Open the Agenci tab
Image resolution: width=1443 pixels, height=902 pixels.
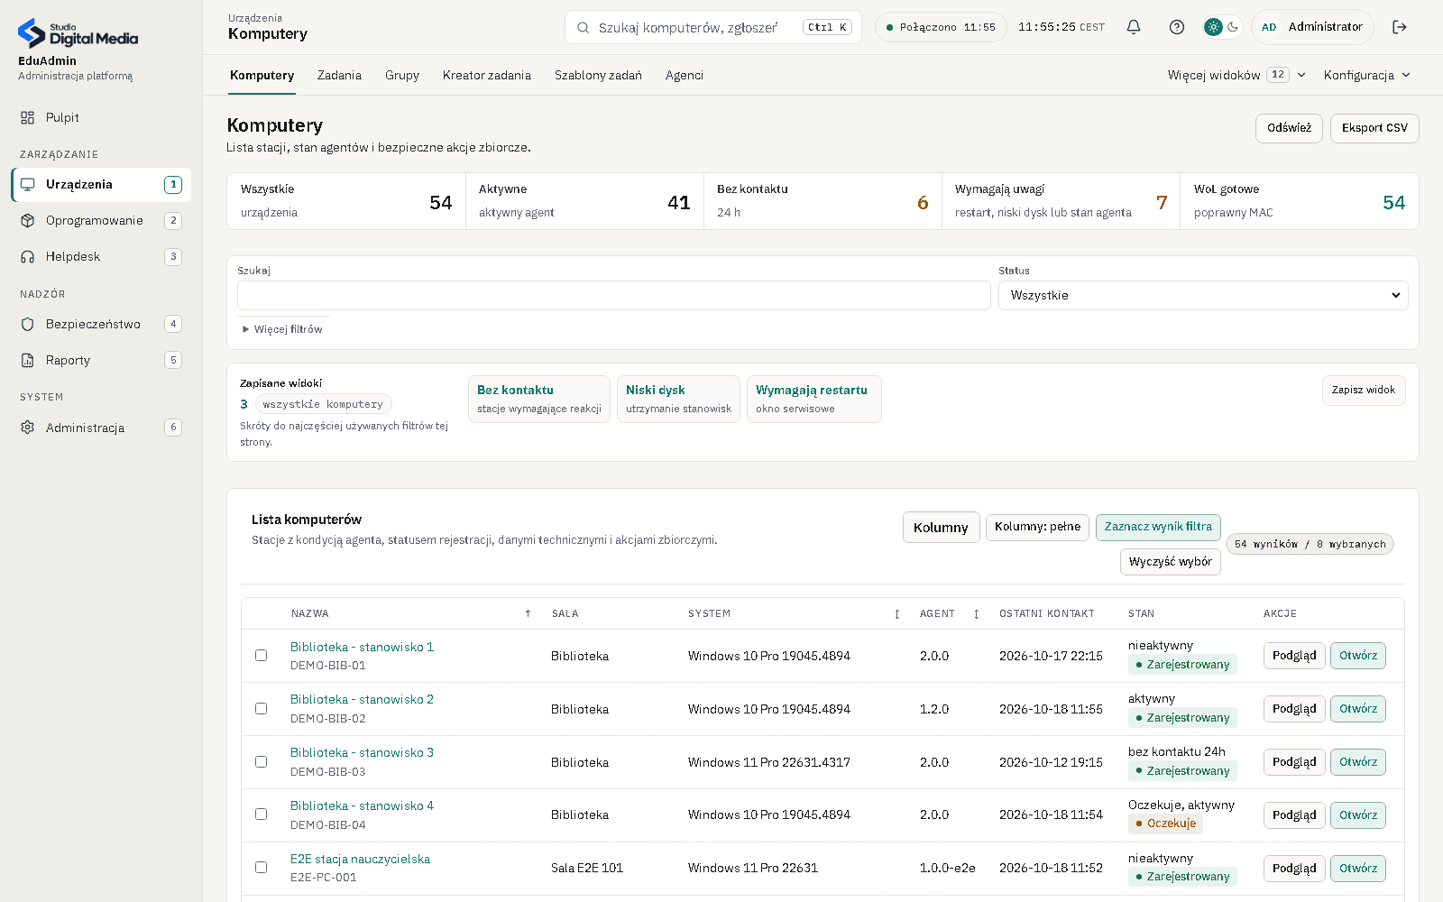coord(685,75)
